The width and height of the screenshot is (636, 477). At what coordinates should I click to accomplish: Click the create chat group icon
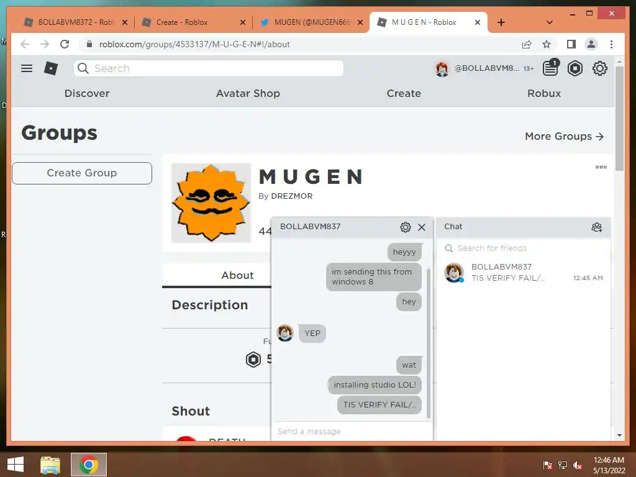coord(596,227)
